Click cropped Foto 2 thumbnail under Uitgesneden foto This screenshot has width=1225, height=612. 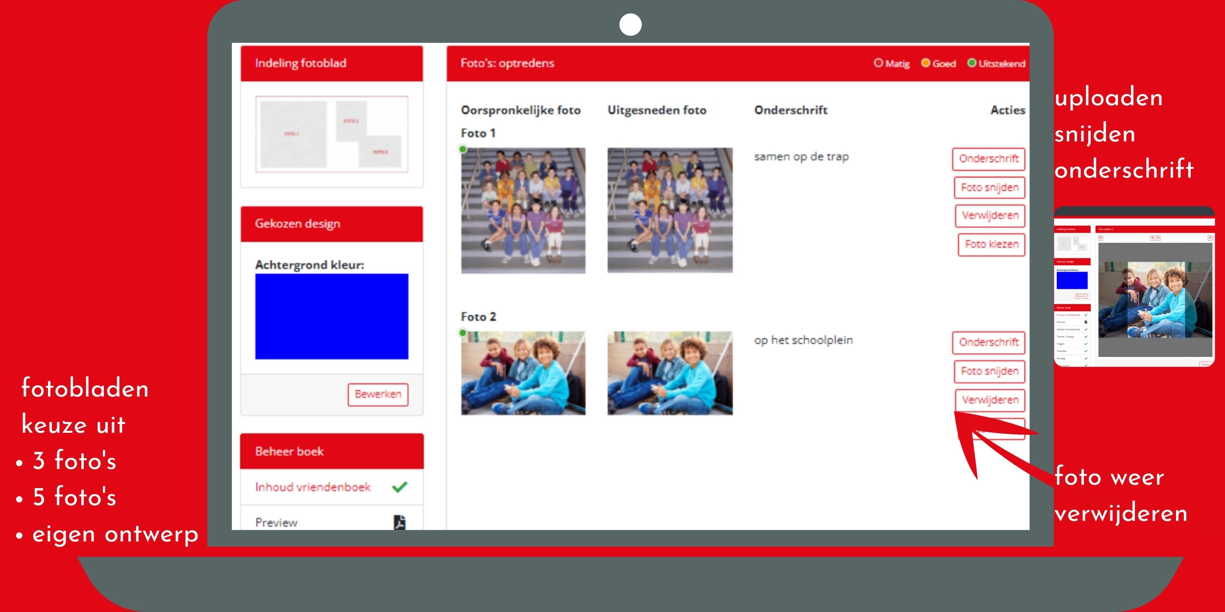[x=670, y=373]
